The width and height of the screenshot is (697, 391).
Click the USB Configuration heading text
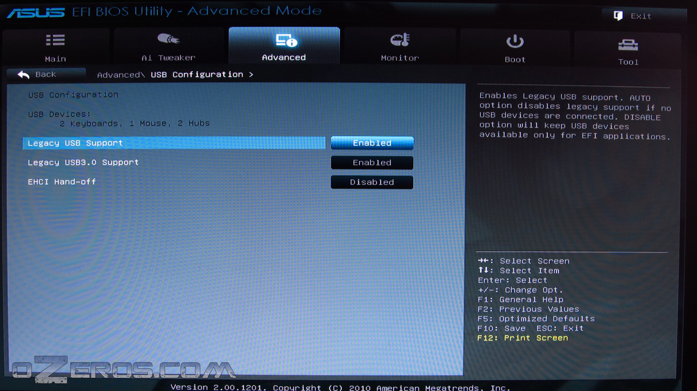pyautogui.click(x=73, y=95)
